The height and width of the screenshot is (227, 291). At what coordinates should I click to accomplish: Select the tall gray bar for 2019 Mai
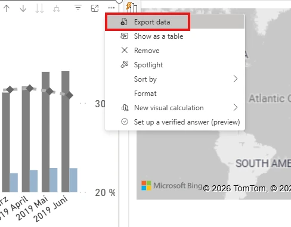[x=45, y=132]
